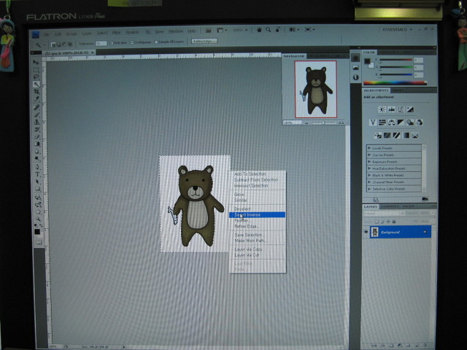Click the Brightness/Contrast adjustment icon
This screenshot has width=467, height=350.
(382, 109)
